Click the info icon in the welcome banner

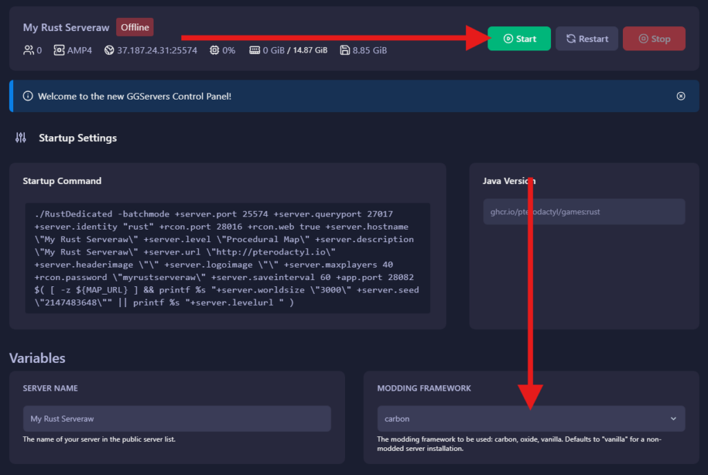point(28,96)
